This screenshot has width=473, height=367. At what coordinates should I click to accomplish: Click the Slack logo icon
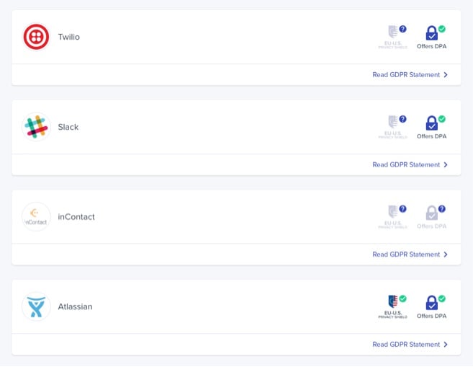36,127
